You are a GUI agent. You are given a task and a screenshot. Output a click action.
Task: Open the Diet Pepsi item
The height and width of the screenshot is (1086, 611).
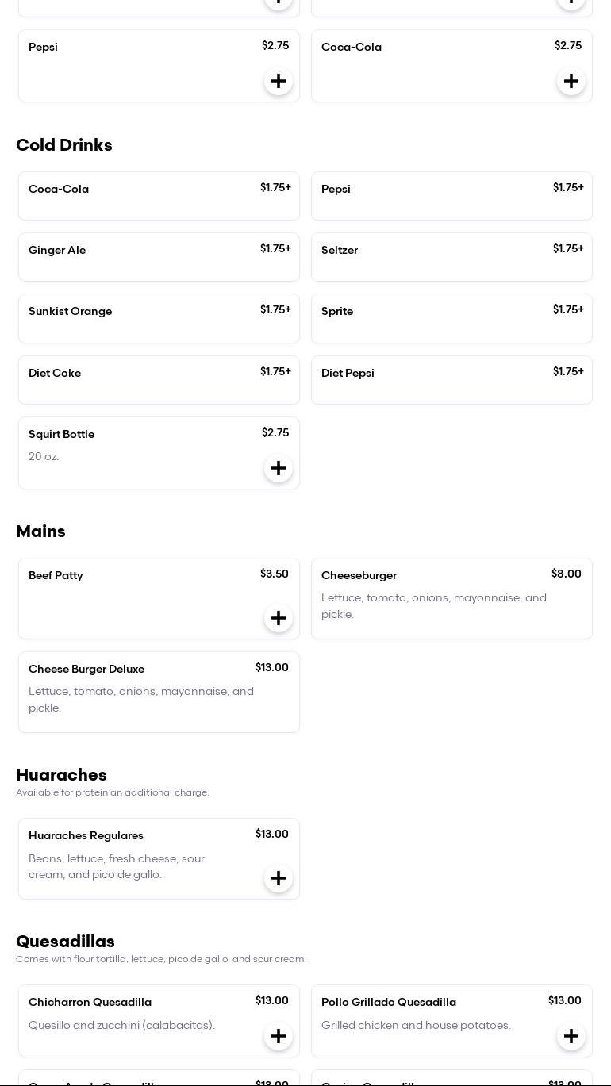click(x=452, y=380)
